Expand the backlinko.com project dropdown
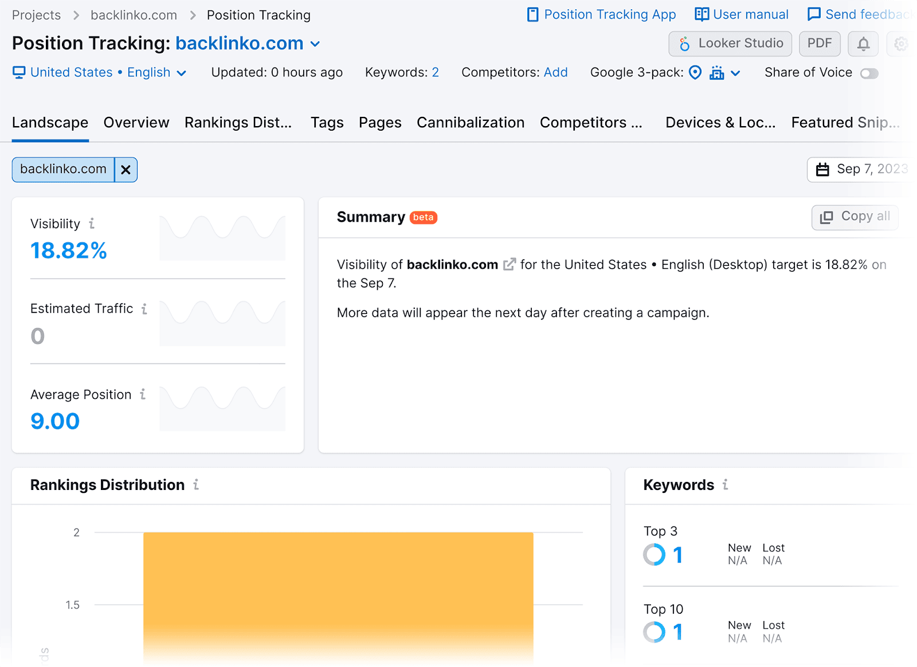 pos(315,44)
